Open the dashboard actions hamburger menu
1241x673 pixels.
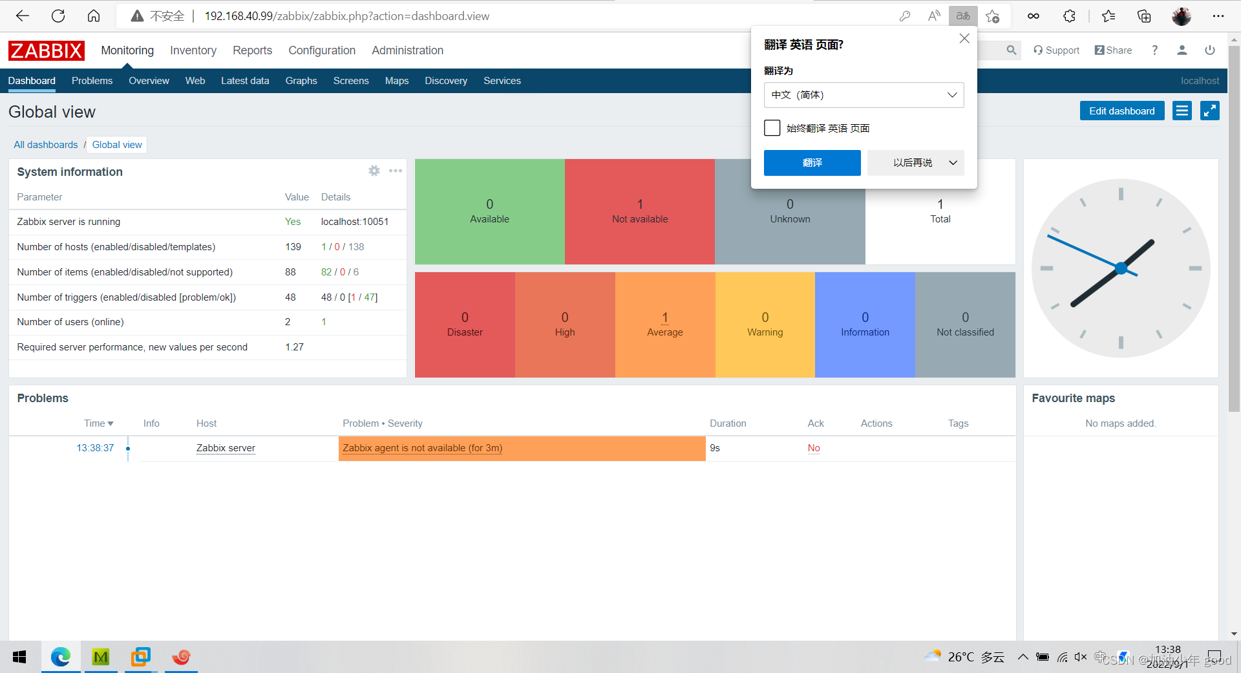click(1182, 111)
